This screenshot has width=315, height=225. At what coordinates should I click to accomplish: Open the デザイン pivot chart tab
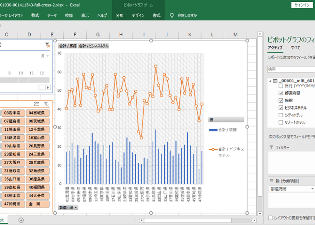138,15
